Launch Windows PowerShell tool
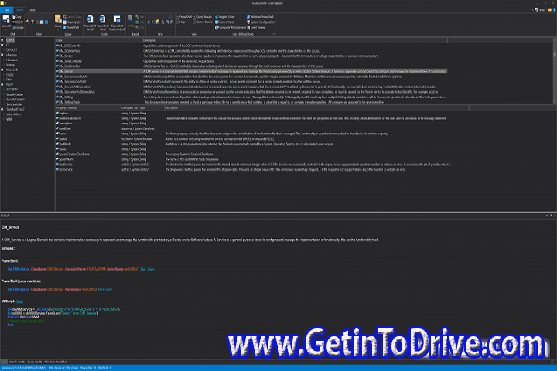This screenshot has height=371, width=557. [x=260, y=17]
